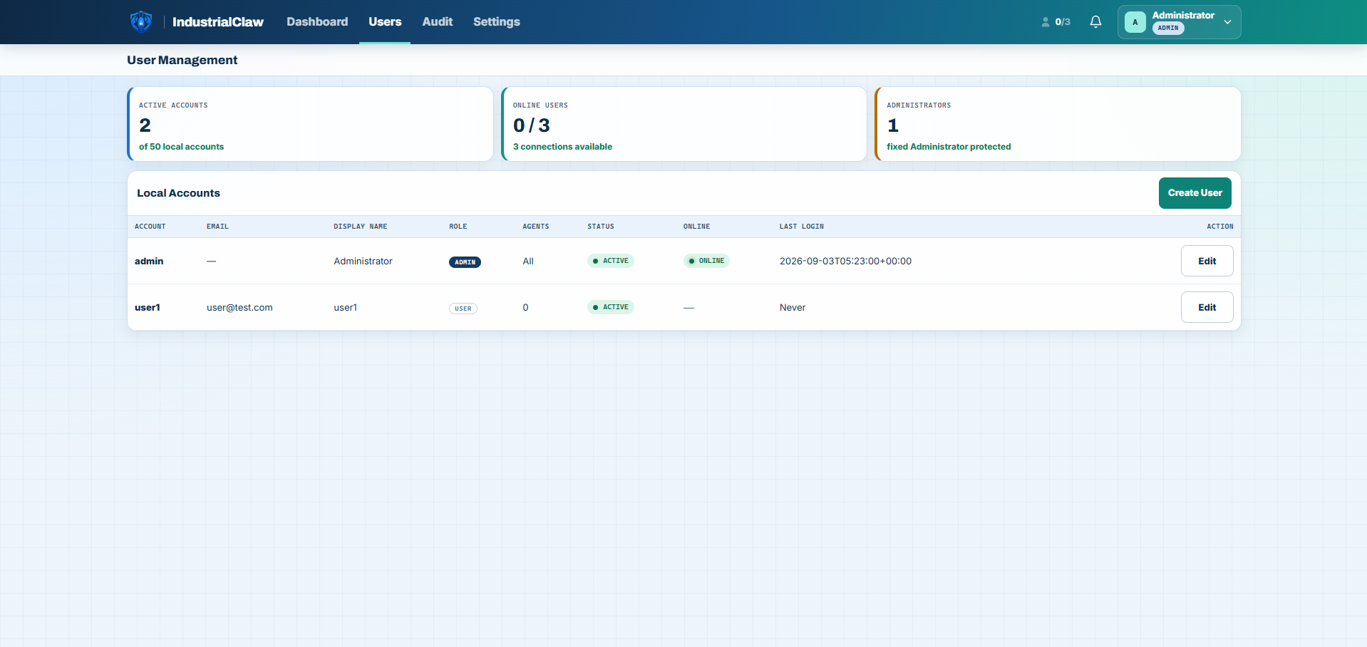
Task: Click the online users person icon
Action: pos(1046,22)
